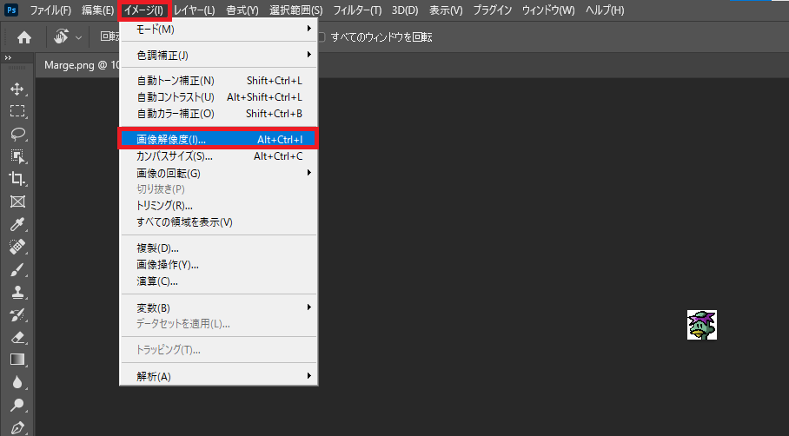Select the History Brush tool

coord(17,314)
